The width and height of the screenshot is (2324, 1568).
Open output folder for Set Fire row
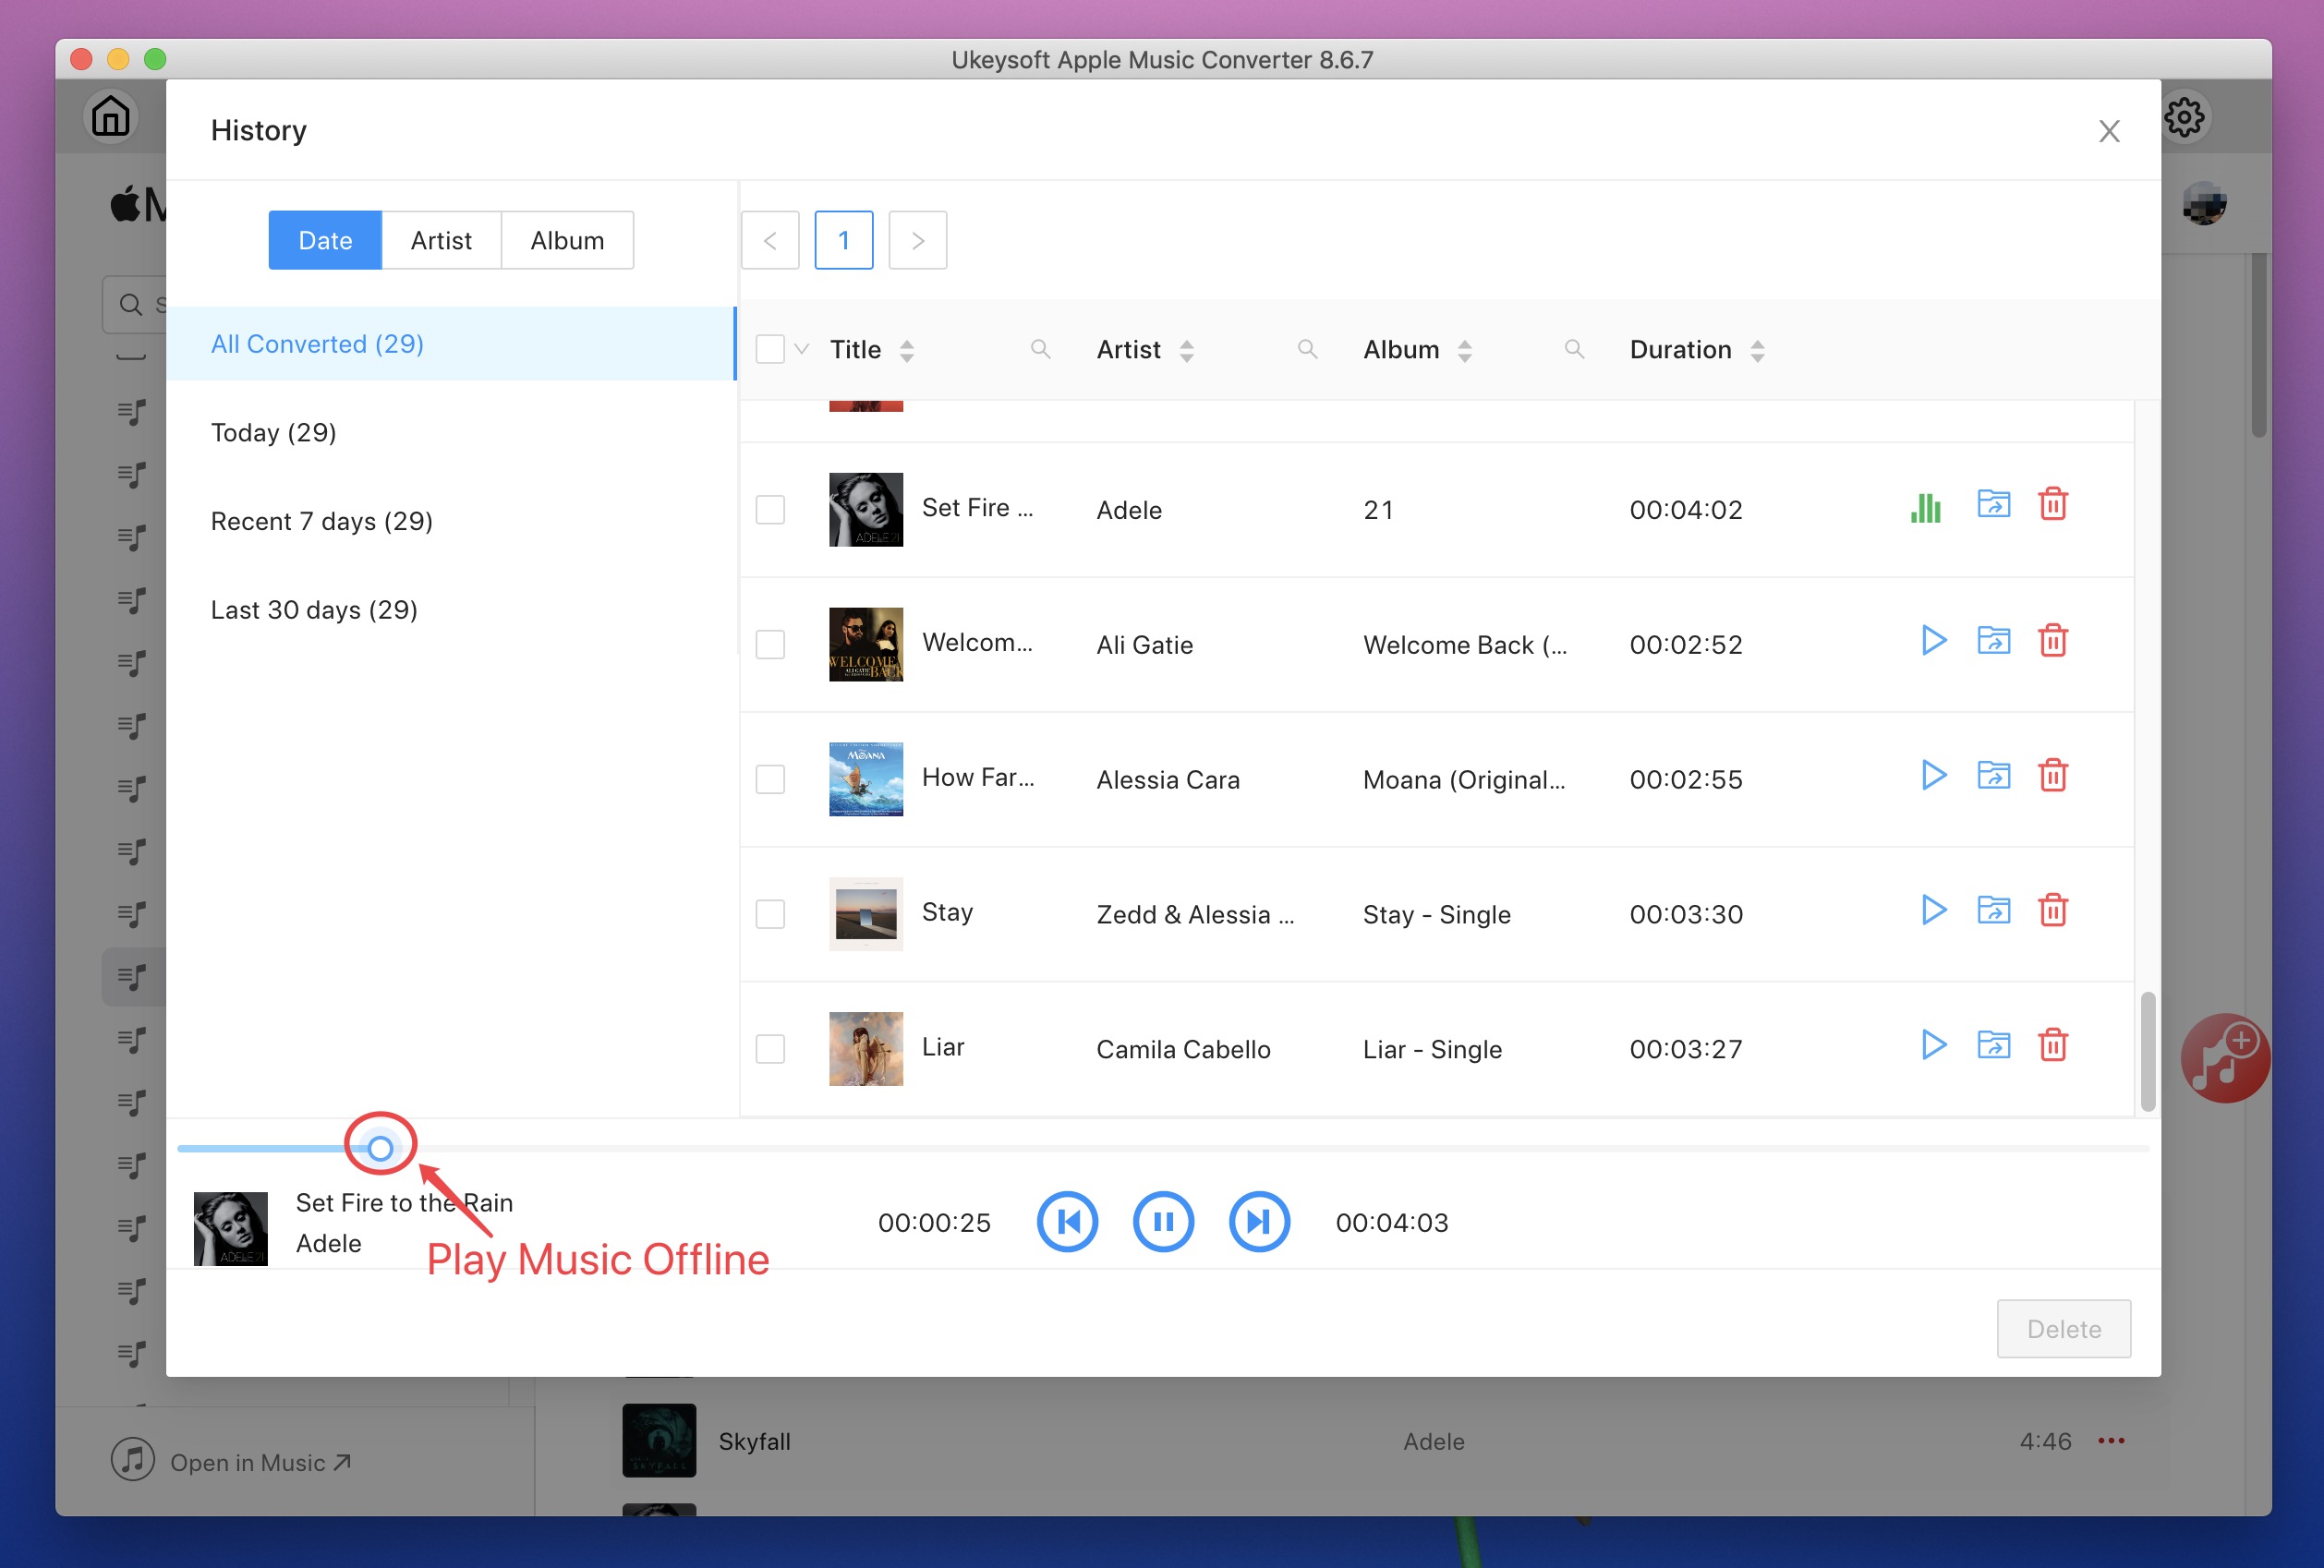pos(1993,504)
